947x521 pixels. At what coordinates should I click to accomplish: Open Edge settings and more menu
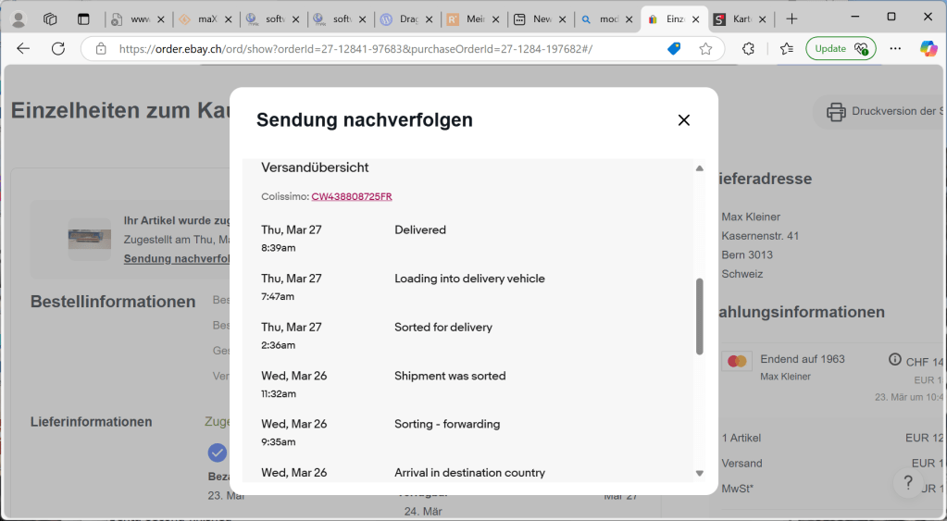[x=895, y=49]
